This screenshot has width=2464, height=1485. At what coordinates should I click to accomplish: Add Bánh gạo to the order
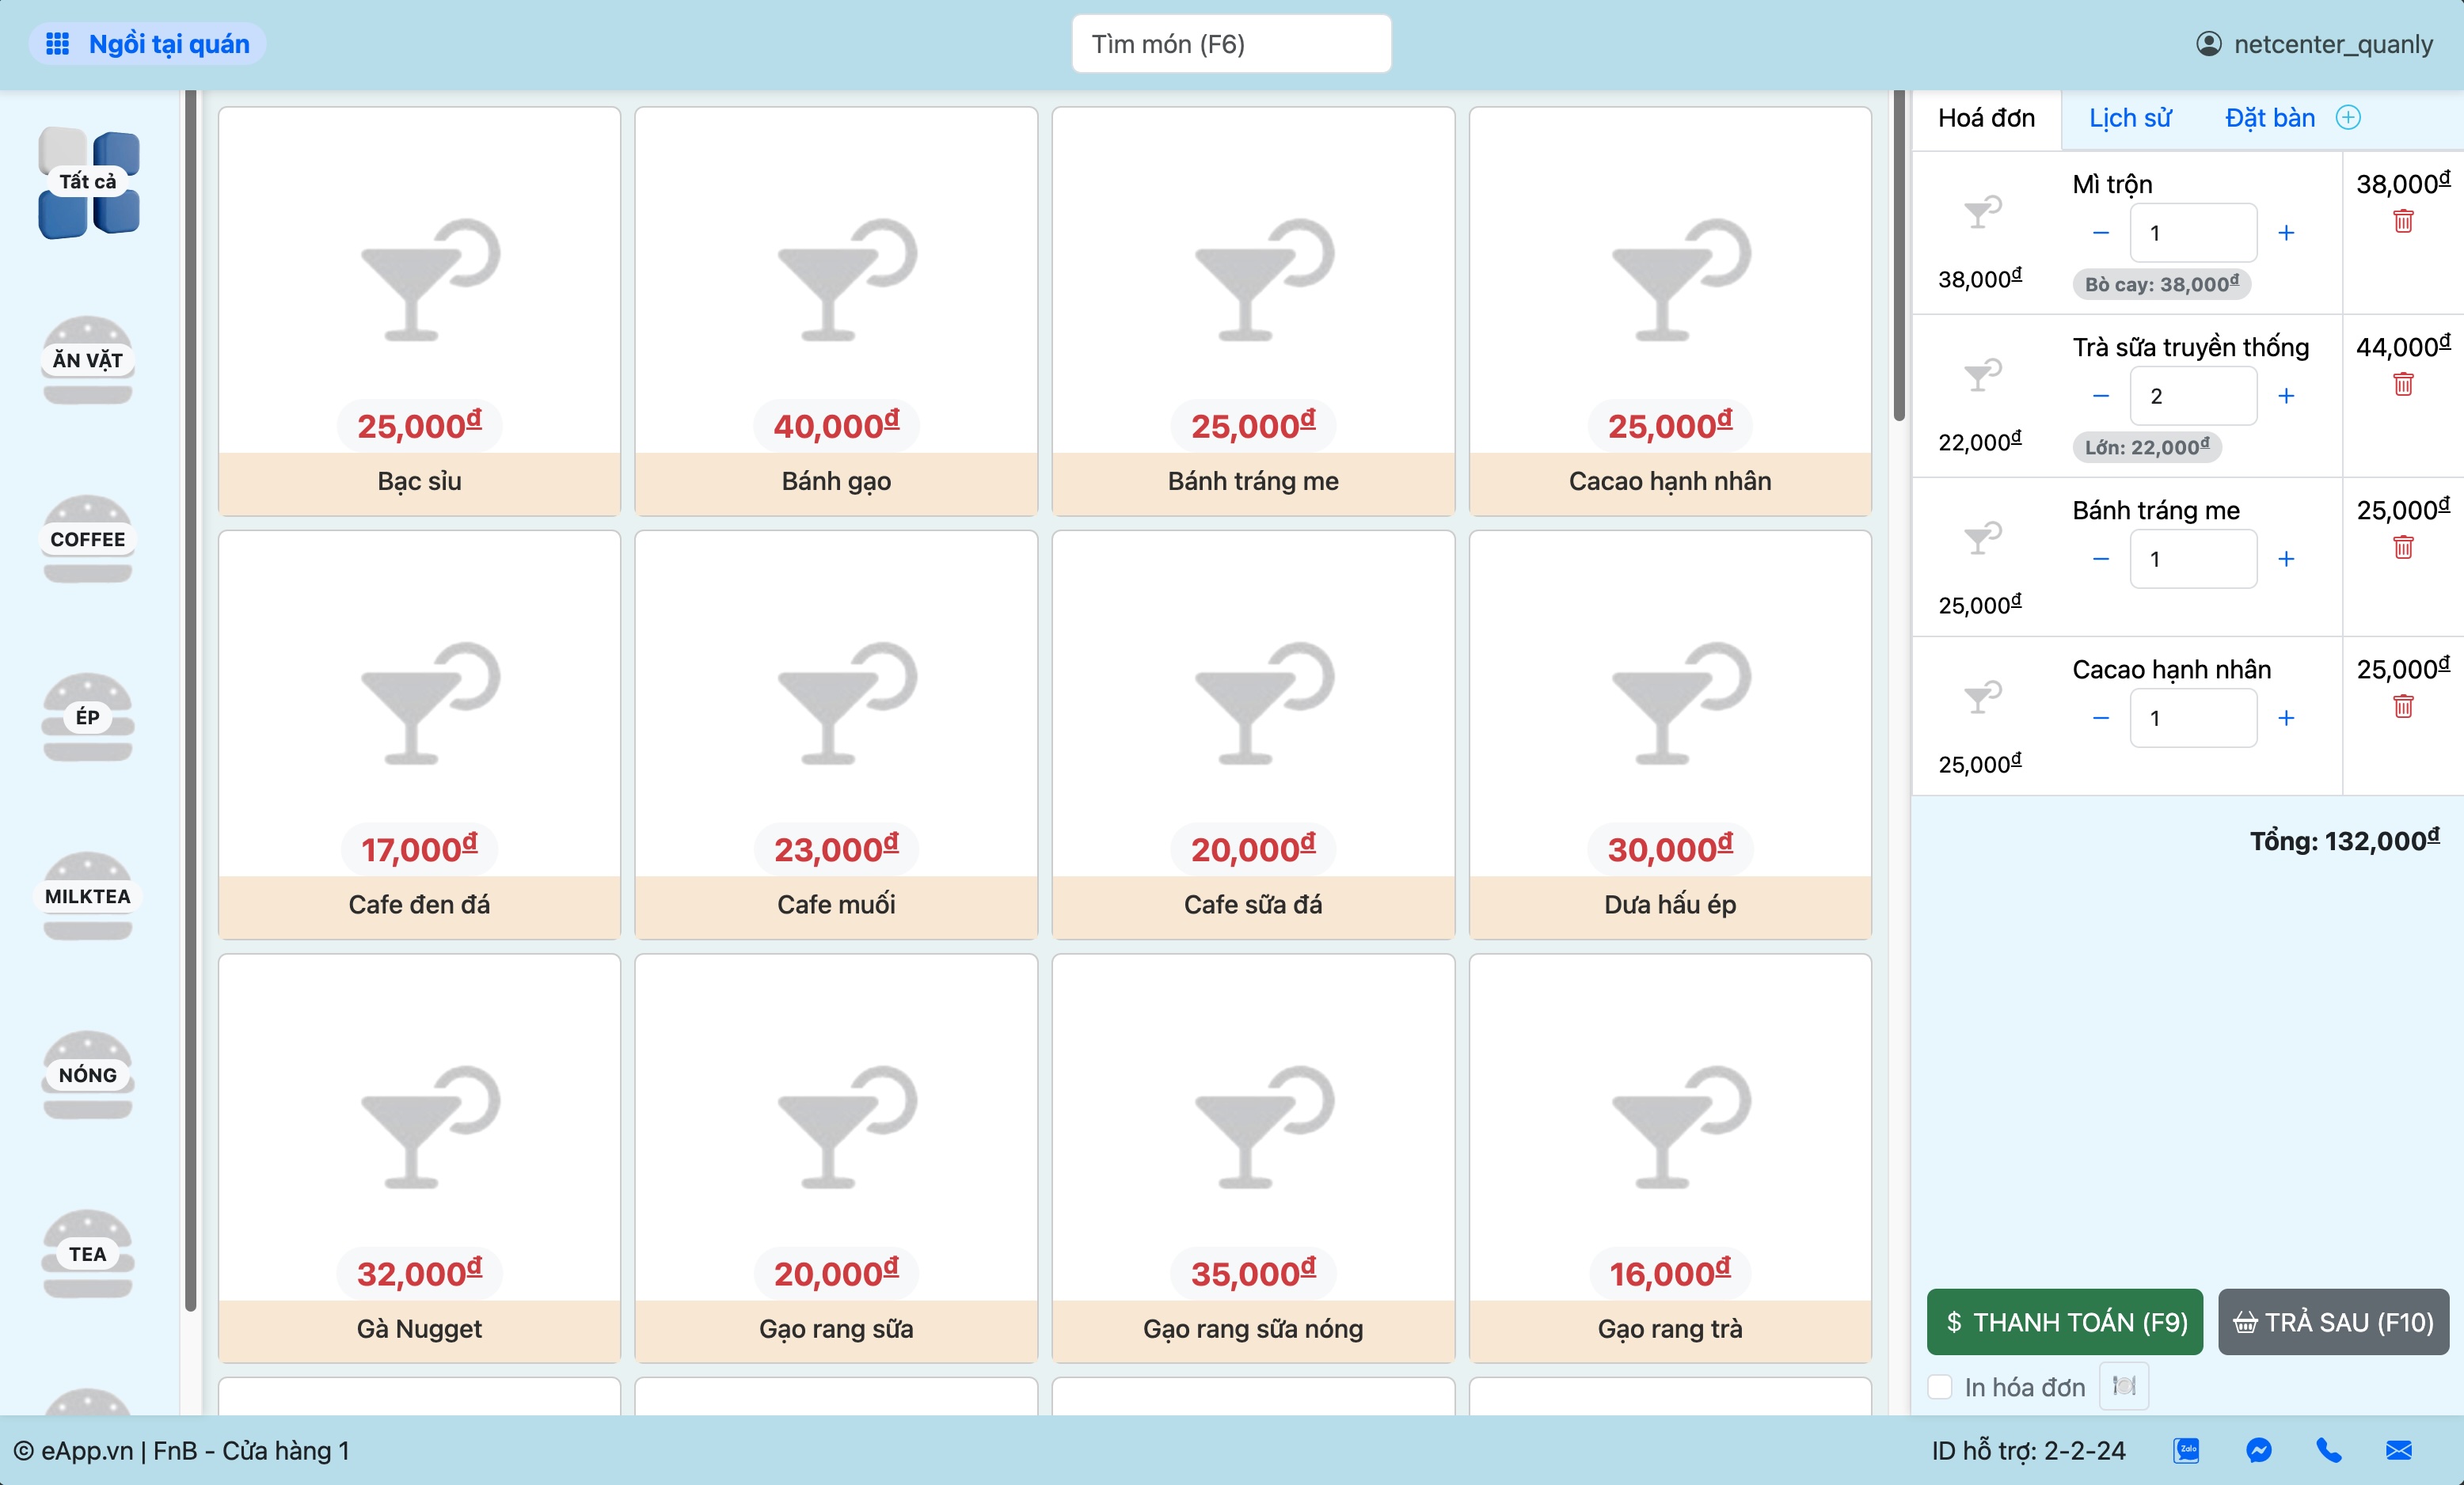point(836,311)
